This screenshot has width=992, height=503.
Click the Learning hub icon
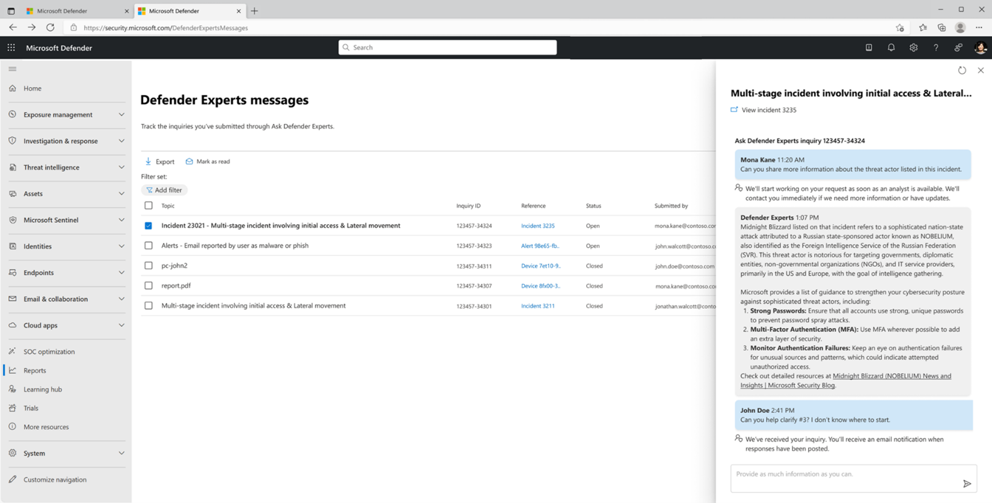[x=13, y=389]
